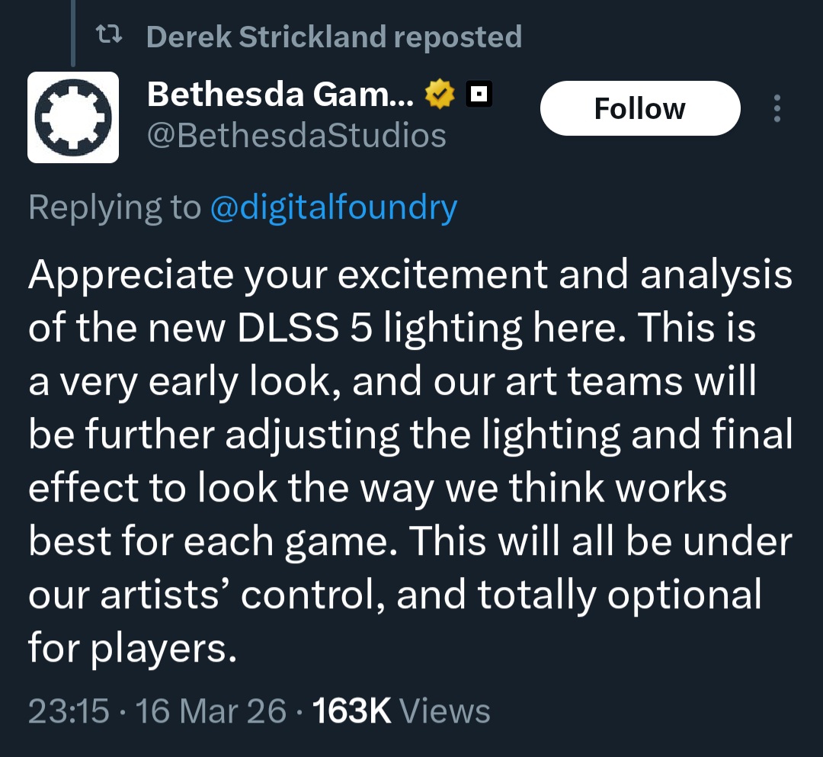Click the thread connector line at the top
823x757 pixels.
(x=73, y=30)
